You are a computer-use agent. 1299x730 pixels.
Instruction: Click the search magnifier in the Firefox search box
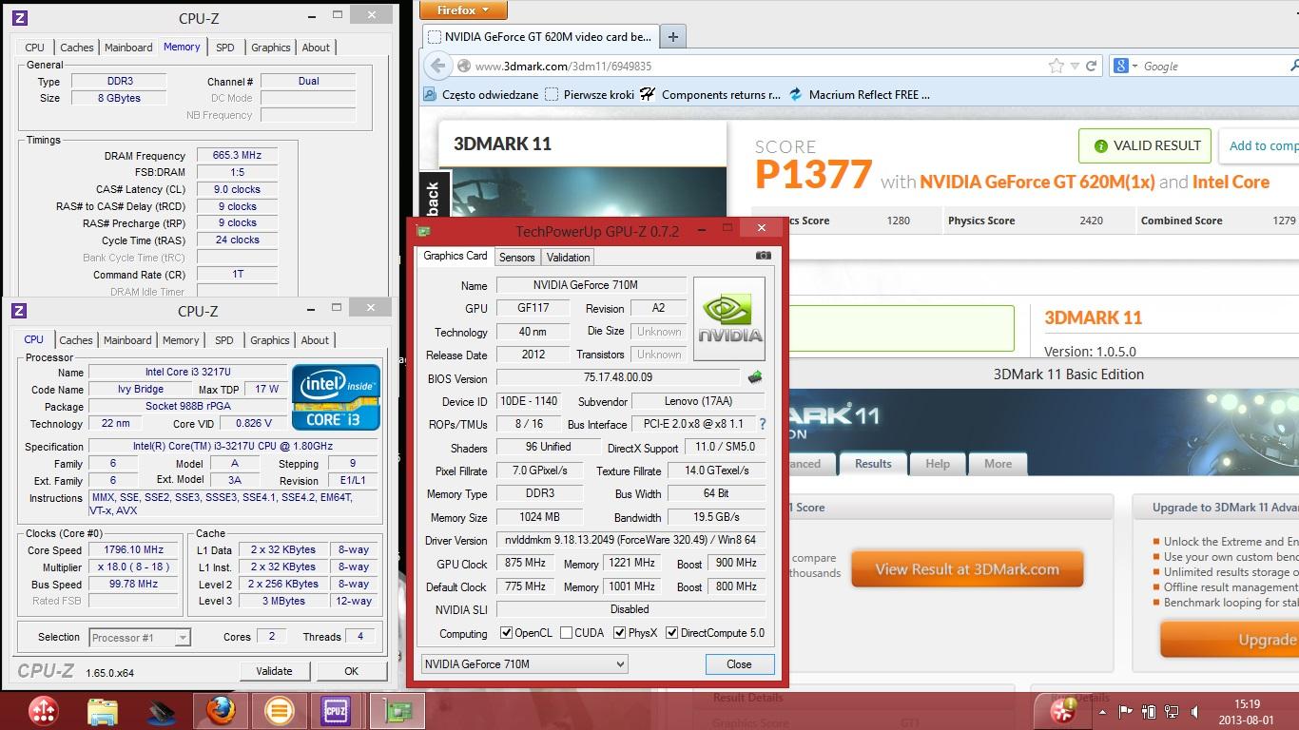[x=1293, y=66]
